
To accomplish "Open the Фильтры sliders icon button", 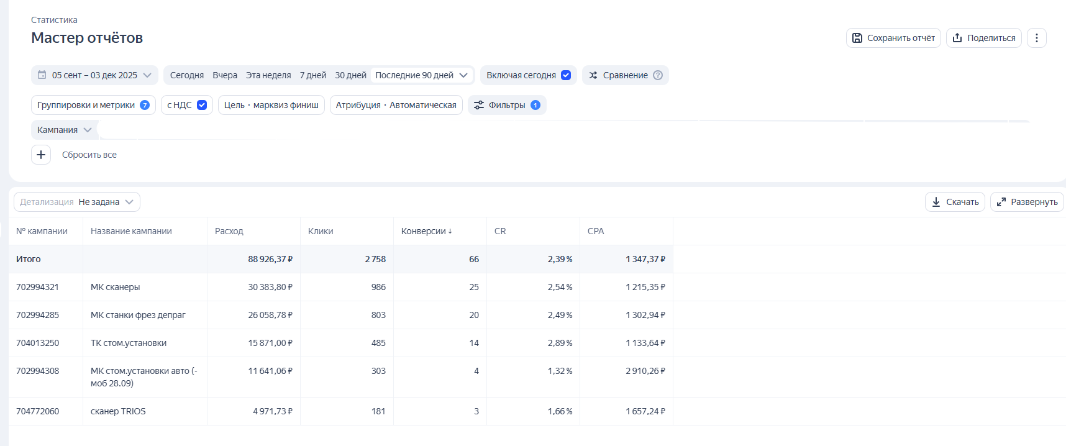I will coord(479,105).
